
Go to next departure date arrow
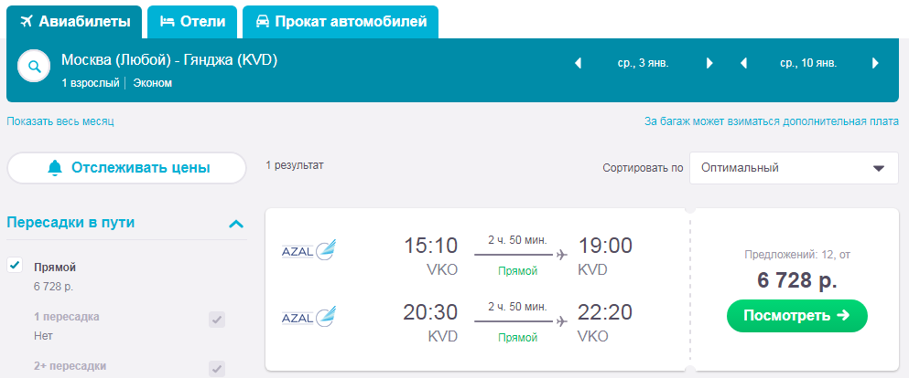pos(709,64)
